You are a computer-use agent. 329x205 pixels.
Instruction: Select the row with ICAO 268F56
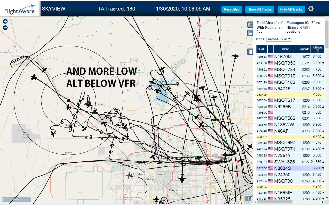(290, 187)
